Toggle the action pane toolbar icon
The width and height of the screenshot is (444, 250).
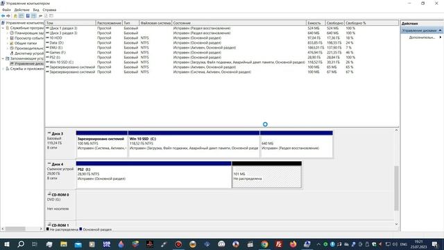point(34,16)
